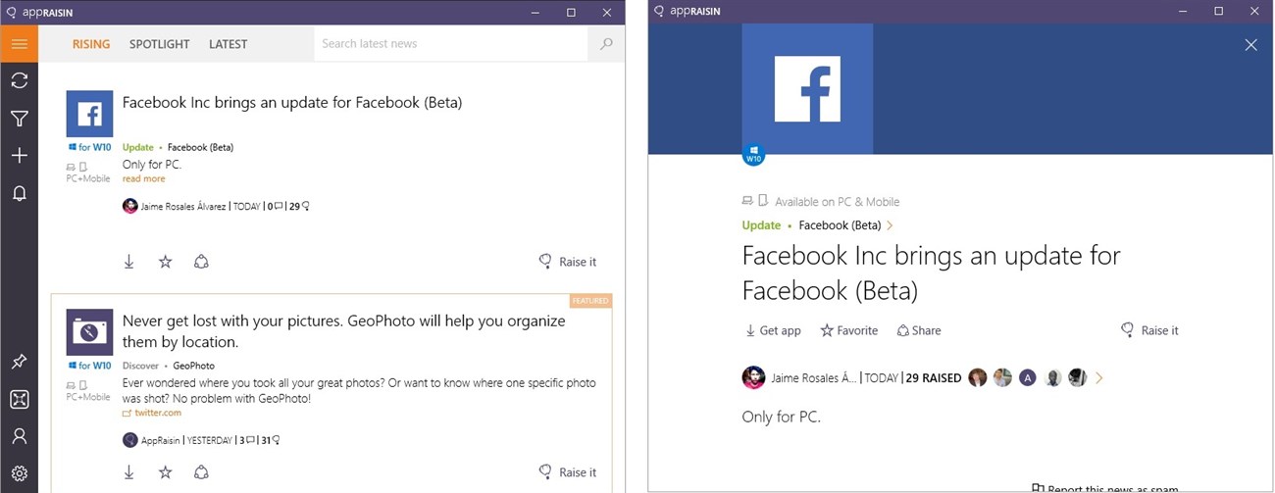This screenshot has height=493, width=1275.
Task: Click the comment count on GeoPhoto post
Action: tap(246, 440)
